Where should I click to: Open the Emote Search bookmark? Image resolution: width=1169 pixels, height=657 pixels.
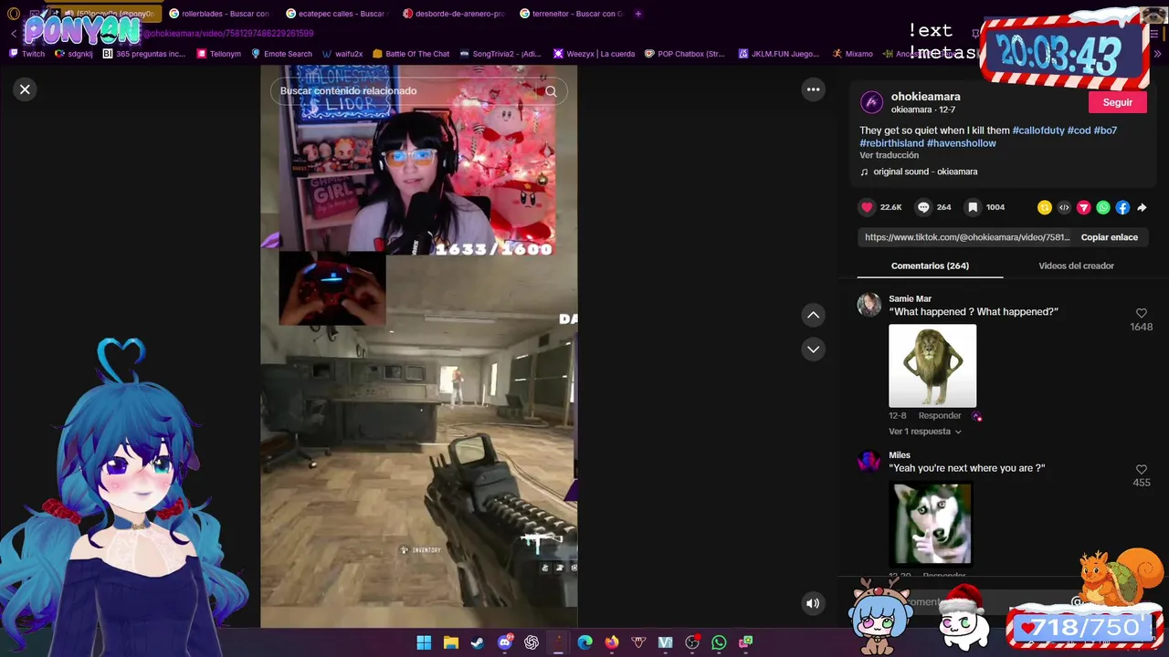click(282, 54)
